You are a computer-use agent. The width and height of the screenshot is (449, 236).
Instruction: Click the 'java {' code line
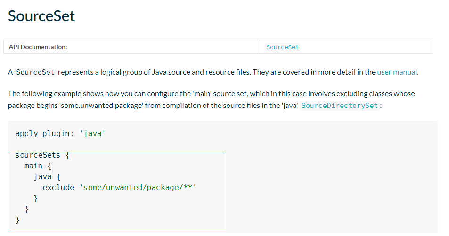point(47,177)
